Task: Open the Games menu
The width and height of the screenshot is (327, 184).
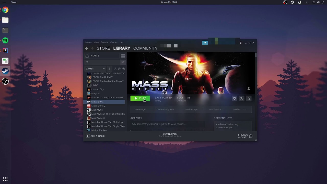Action: [114, 42]
